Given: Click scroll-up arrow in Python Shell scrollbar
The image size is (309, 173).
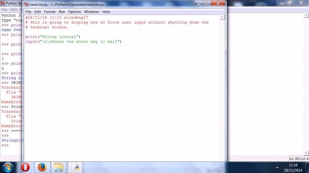Looking at the screenshot, I should [x=306, y=15].
